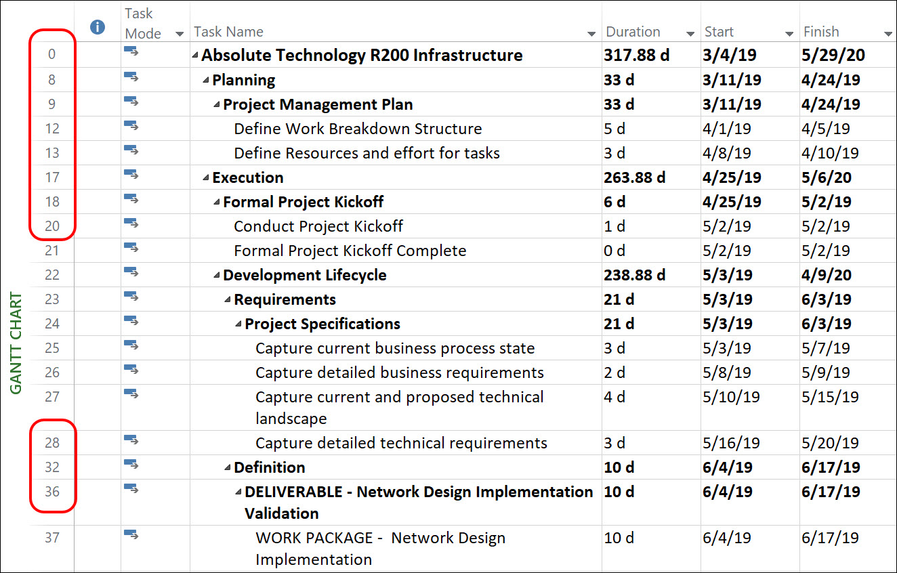Collapse the Absolute Technology R200 Infrastructure summary
The width and height of the screenshot is (897, 573).
pos(196,56)
